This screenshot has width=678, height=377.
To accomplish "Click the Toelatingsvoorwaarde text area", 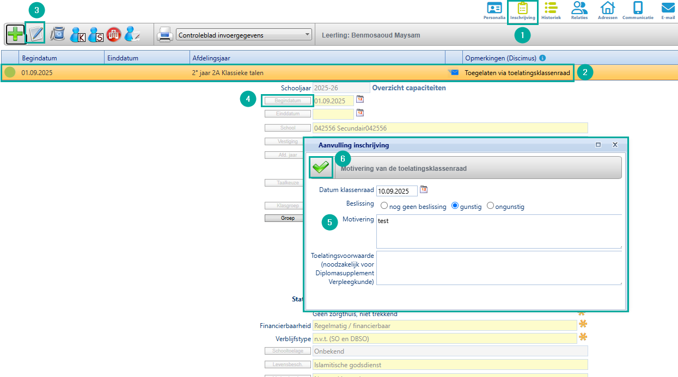I will [x=499, y=268].
